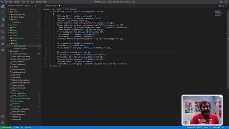Viewport: 229px width, 129px height.
Task: Click Synchronize Changes icon in status bar
Action: [x=22, y=128]
